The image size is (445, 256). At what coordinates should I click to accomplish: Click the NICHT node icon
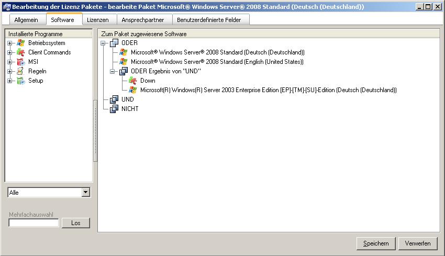pyautogui.click(x=114, y=109)
